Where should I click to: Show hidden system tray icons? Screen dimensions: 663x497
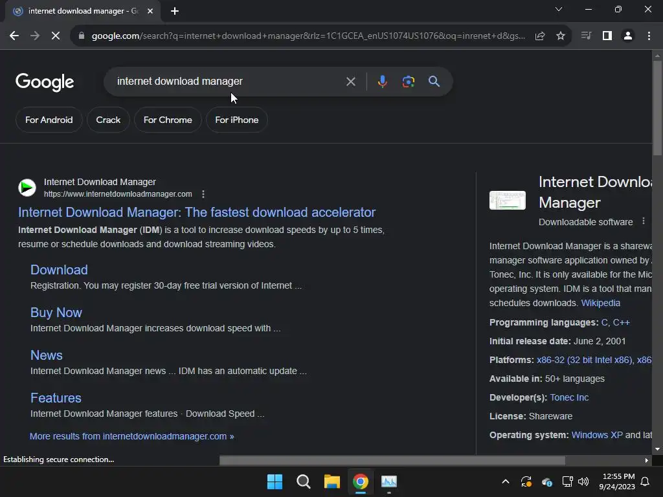coord(505,481)
